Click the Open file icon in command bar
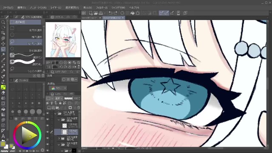This screenshot has height=153, width=272. [96, 13]
